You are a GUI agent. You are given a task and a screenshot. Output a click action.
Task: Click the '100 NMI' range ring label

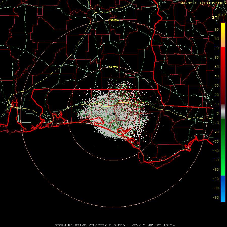click(x=113, y=20)
